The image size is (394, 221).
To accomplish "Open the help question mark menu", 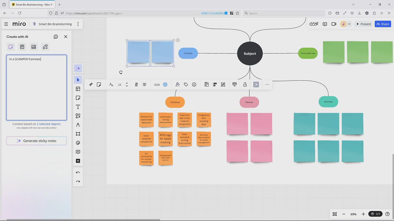I will 388,214.
